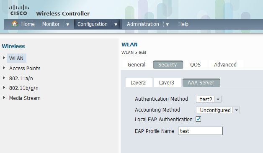
Task: Click the Accounting Method label
Action: pos(157,110)
